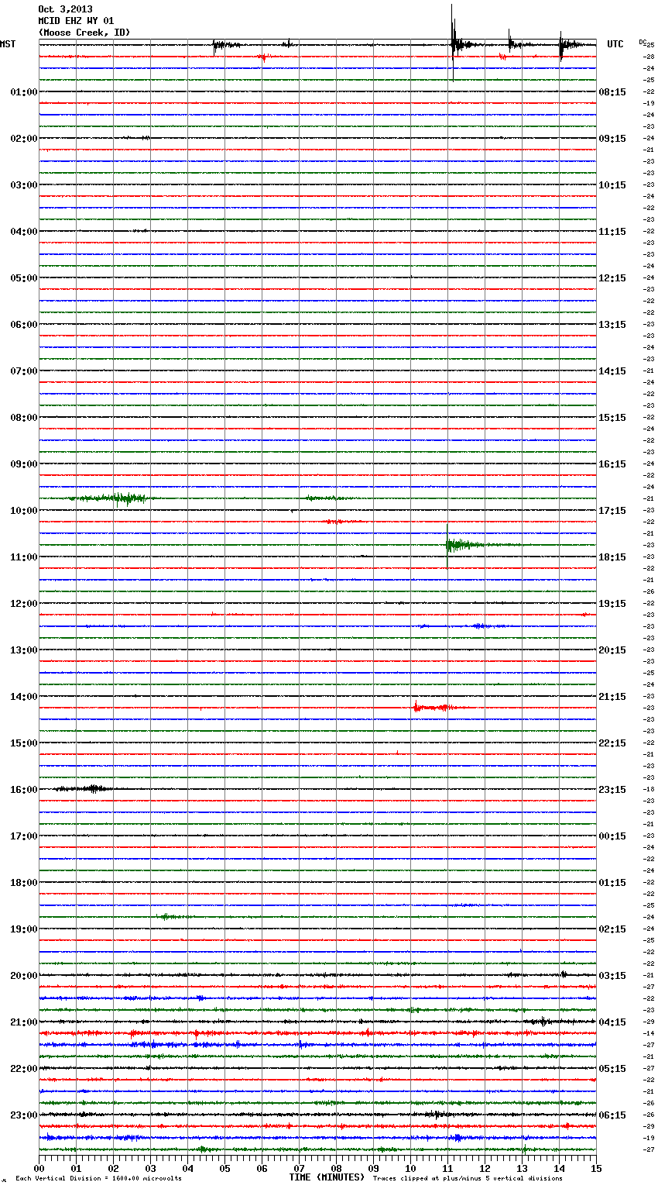Select the 15:00 MST hour label
Screen dimensions: 658x1189
(x=24, y=743)
